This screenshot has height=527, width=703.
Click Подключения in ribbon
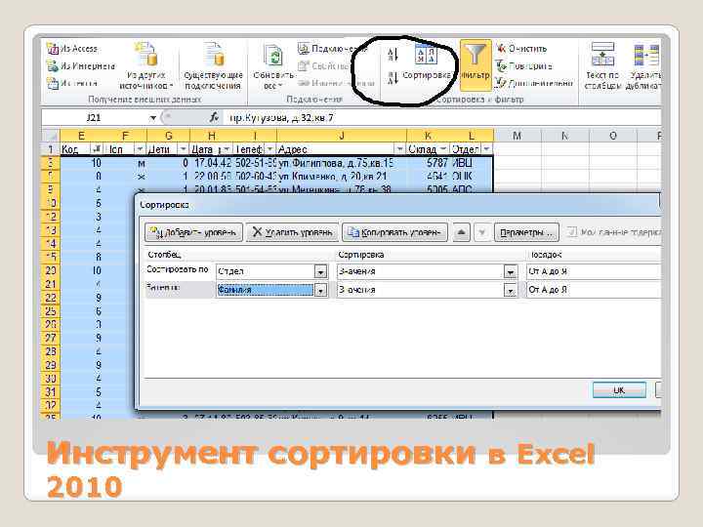[334, 49]
